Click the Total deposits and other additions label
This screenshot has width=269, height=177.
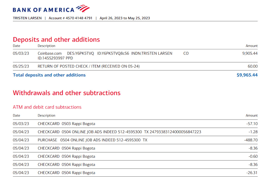(49, 75)
